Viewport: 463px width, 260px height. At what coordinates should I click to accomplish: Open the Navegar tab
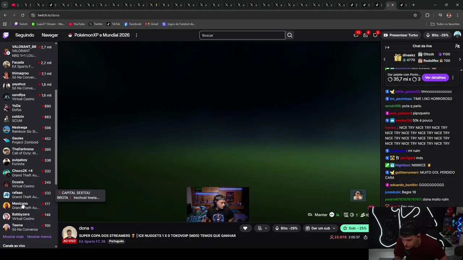[x=50, y=35]
